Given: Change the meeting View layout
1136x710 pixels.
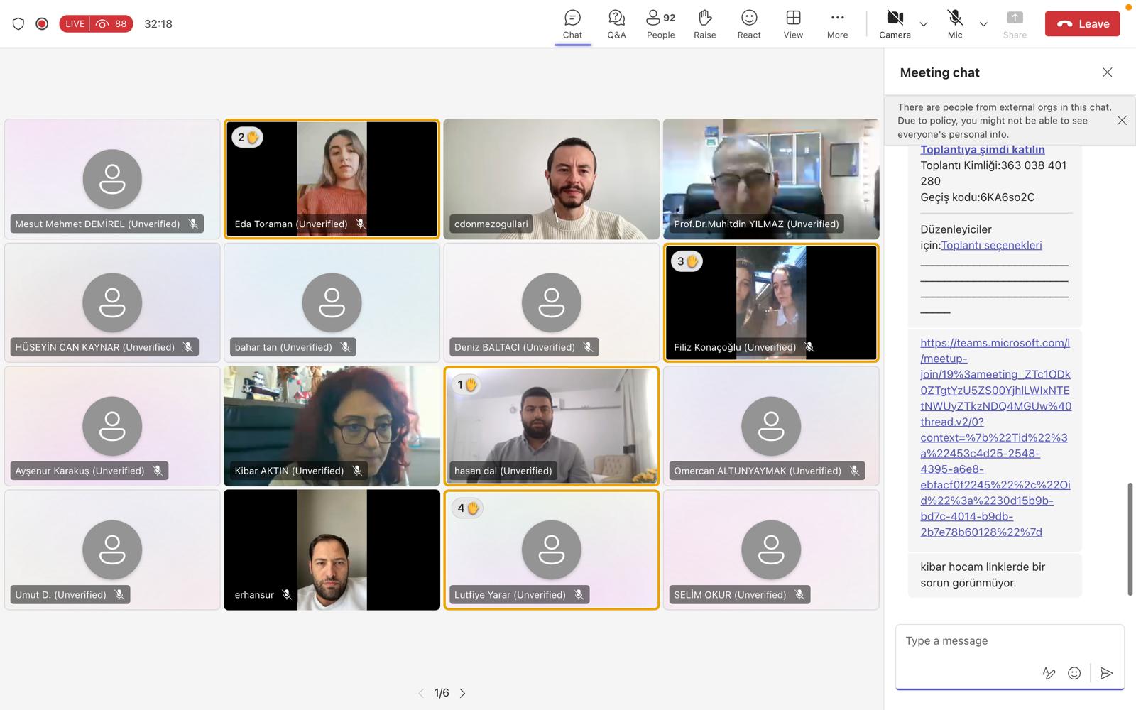Looking at the screenshot, I should pos(793,24).
